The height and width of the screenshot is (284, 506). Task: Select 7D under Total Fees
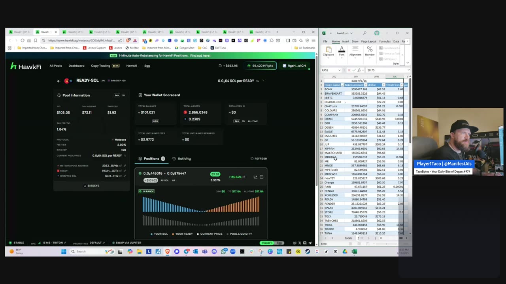pos(243,121)
